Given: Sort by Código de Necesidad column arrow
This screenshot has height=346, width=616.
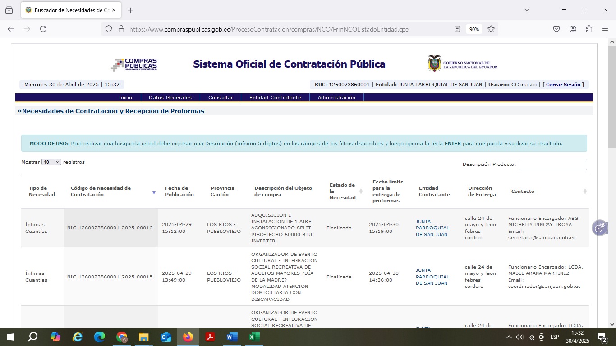Looking at the screenshot, I should tap(154, 192).
